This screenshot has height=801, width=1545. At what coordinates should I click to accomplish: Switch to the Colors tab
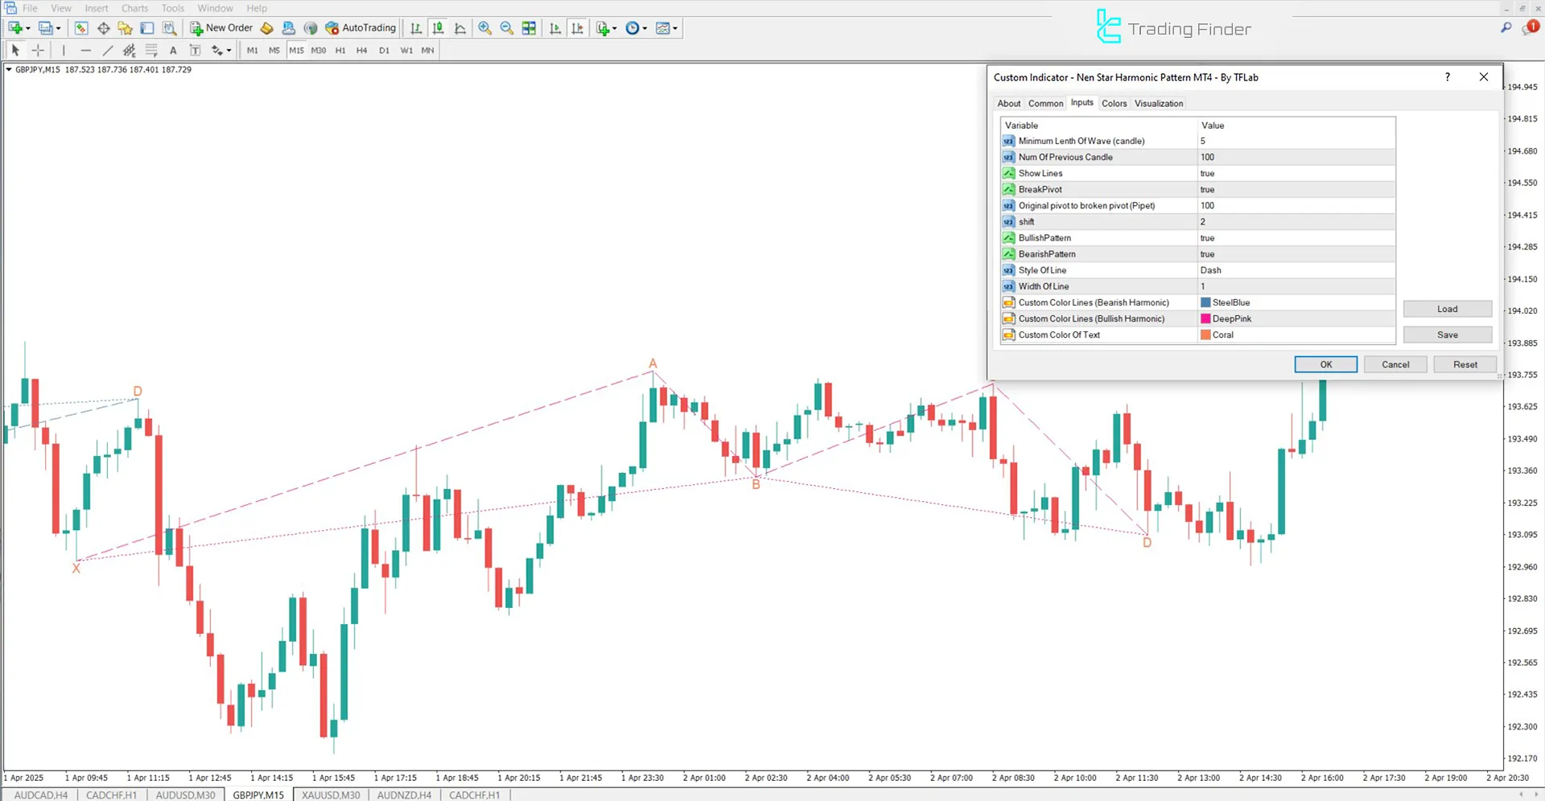1114,103
